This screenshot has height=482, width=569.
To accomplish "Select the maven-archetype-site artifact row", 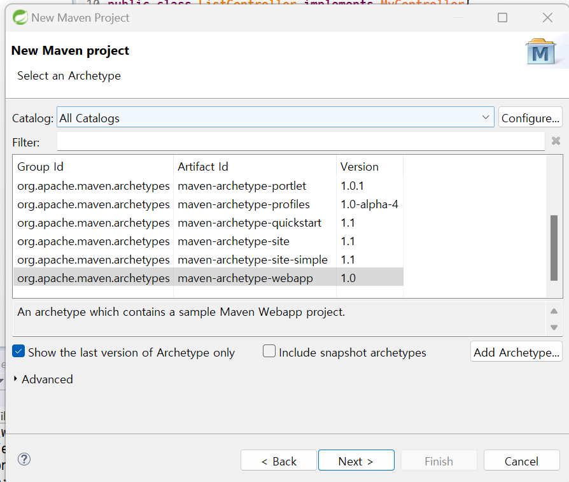I will click(x=208, y=241).
